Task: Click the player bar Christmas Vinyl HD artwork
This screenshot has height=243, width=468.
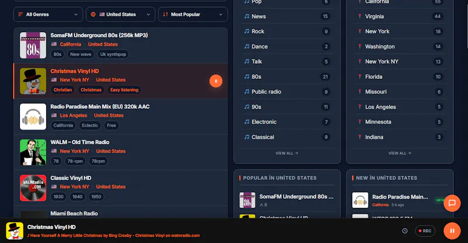Action: click(x=15, y=231)
